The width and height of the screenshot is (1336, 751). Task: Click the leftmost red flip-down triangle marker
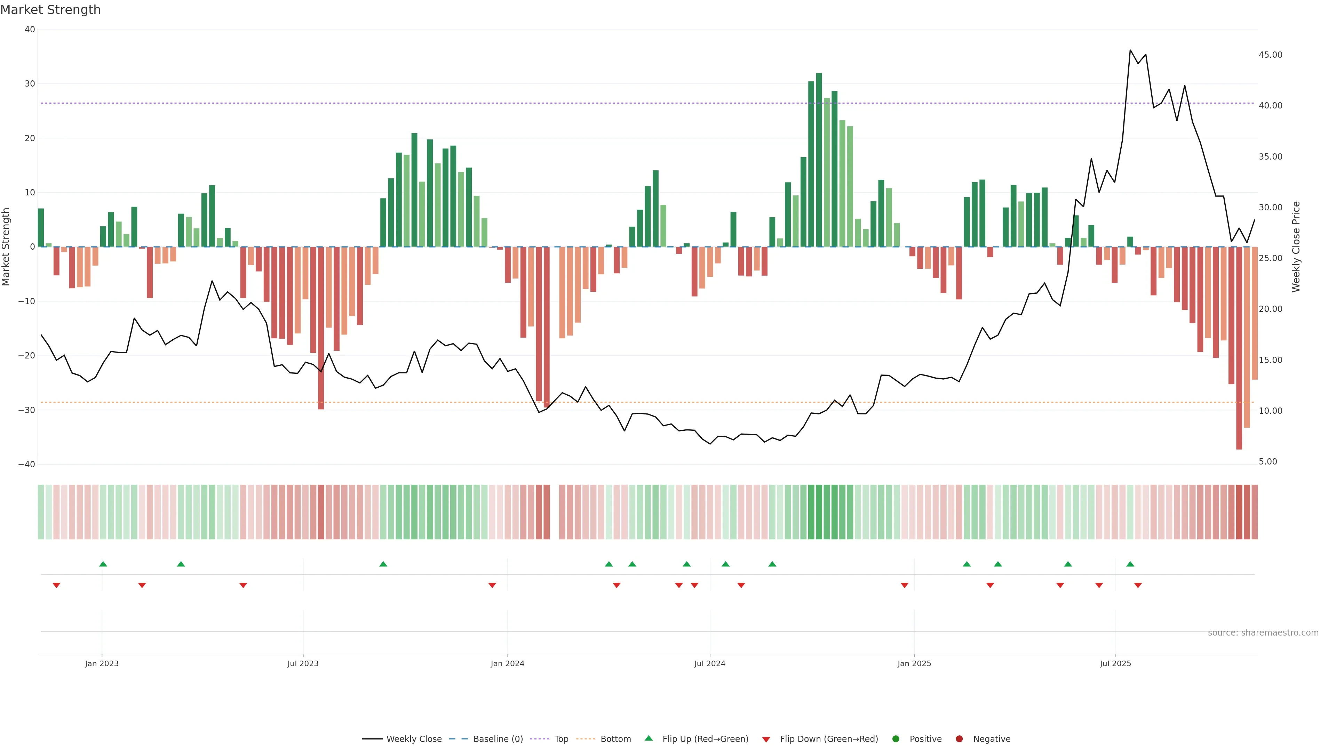[56, 585]
